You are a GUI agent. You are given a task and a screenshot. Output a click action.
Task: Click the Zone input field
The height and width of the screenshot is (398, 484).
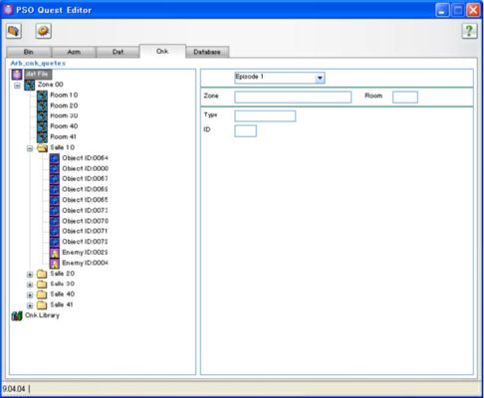(x=293, y=98)
